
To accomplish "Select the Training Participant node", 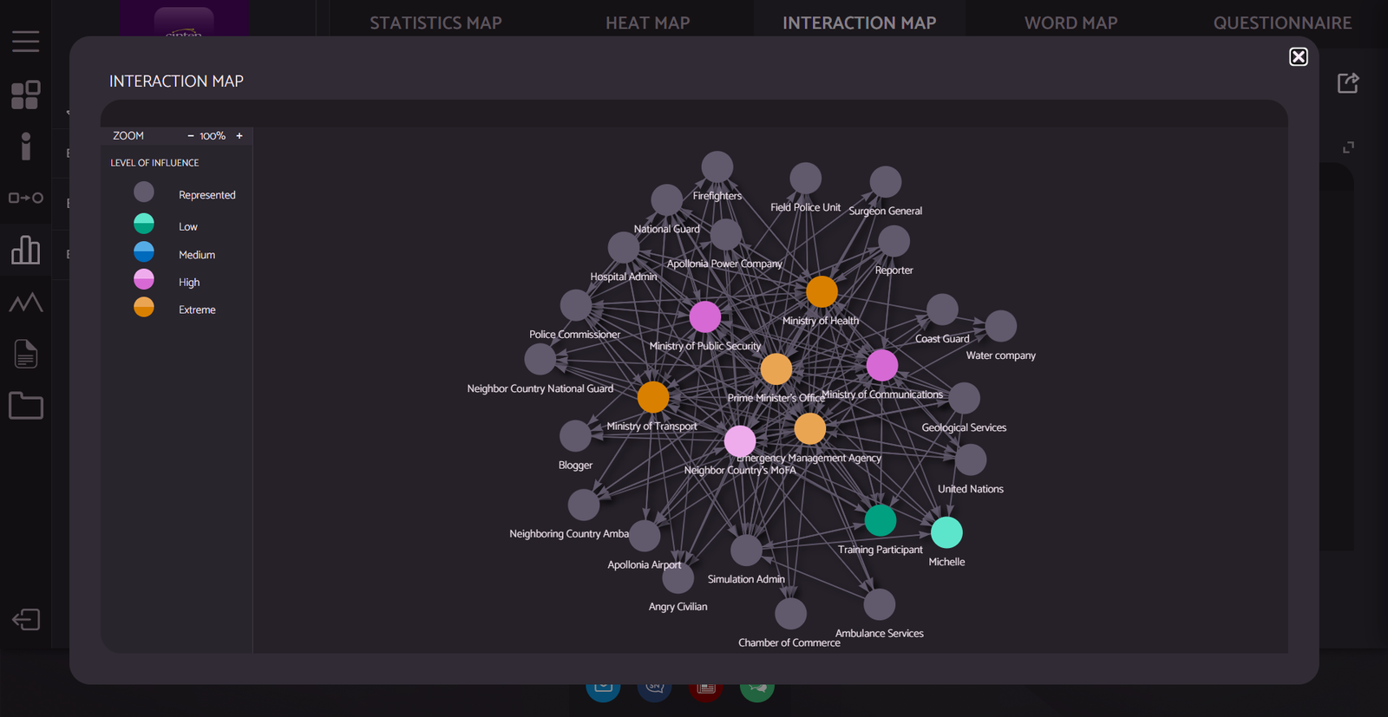I will (881, 521).
